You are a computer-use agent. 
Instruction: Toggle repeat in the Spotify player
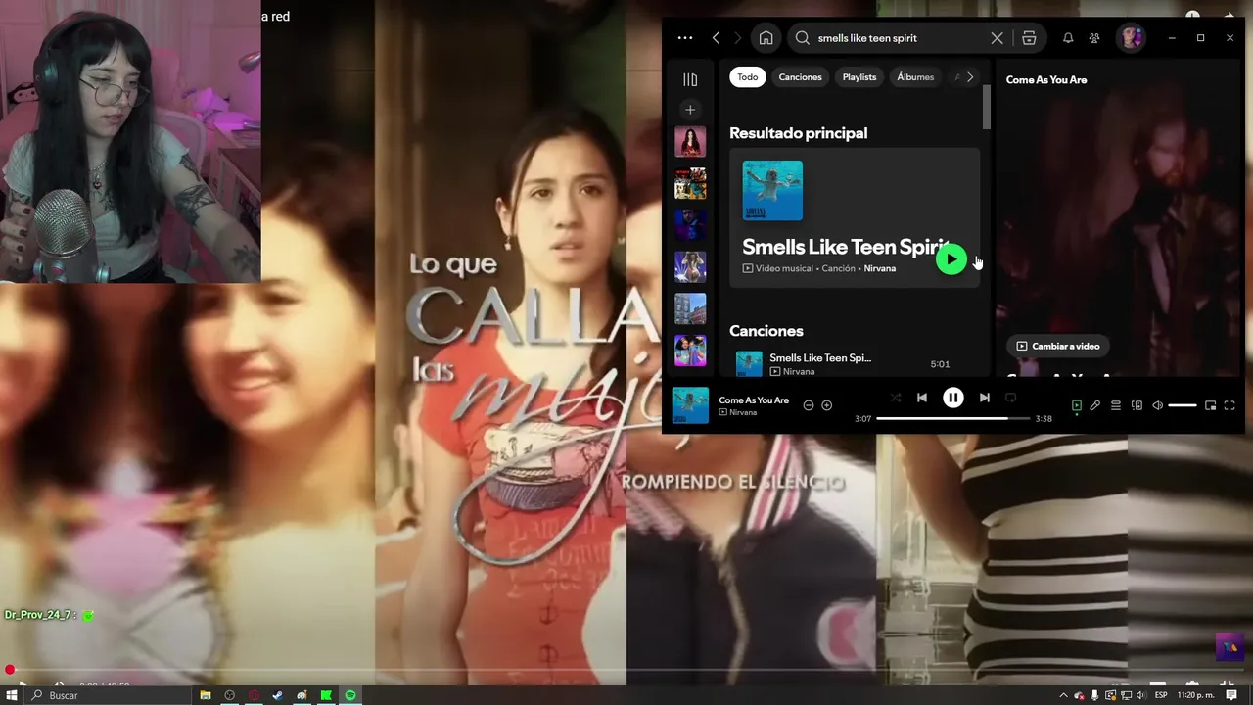click(x=1010, y=398)
